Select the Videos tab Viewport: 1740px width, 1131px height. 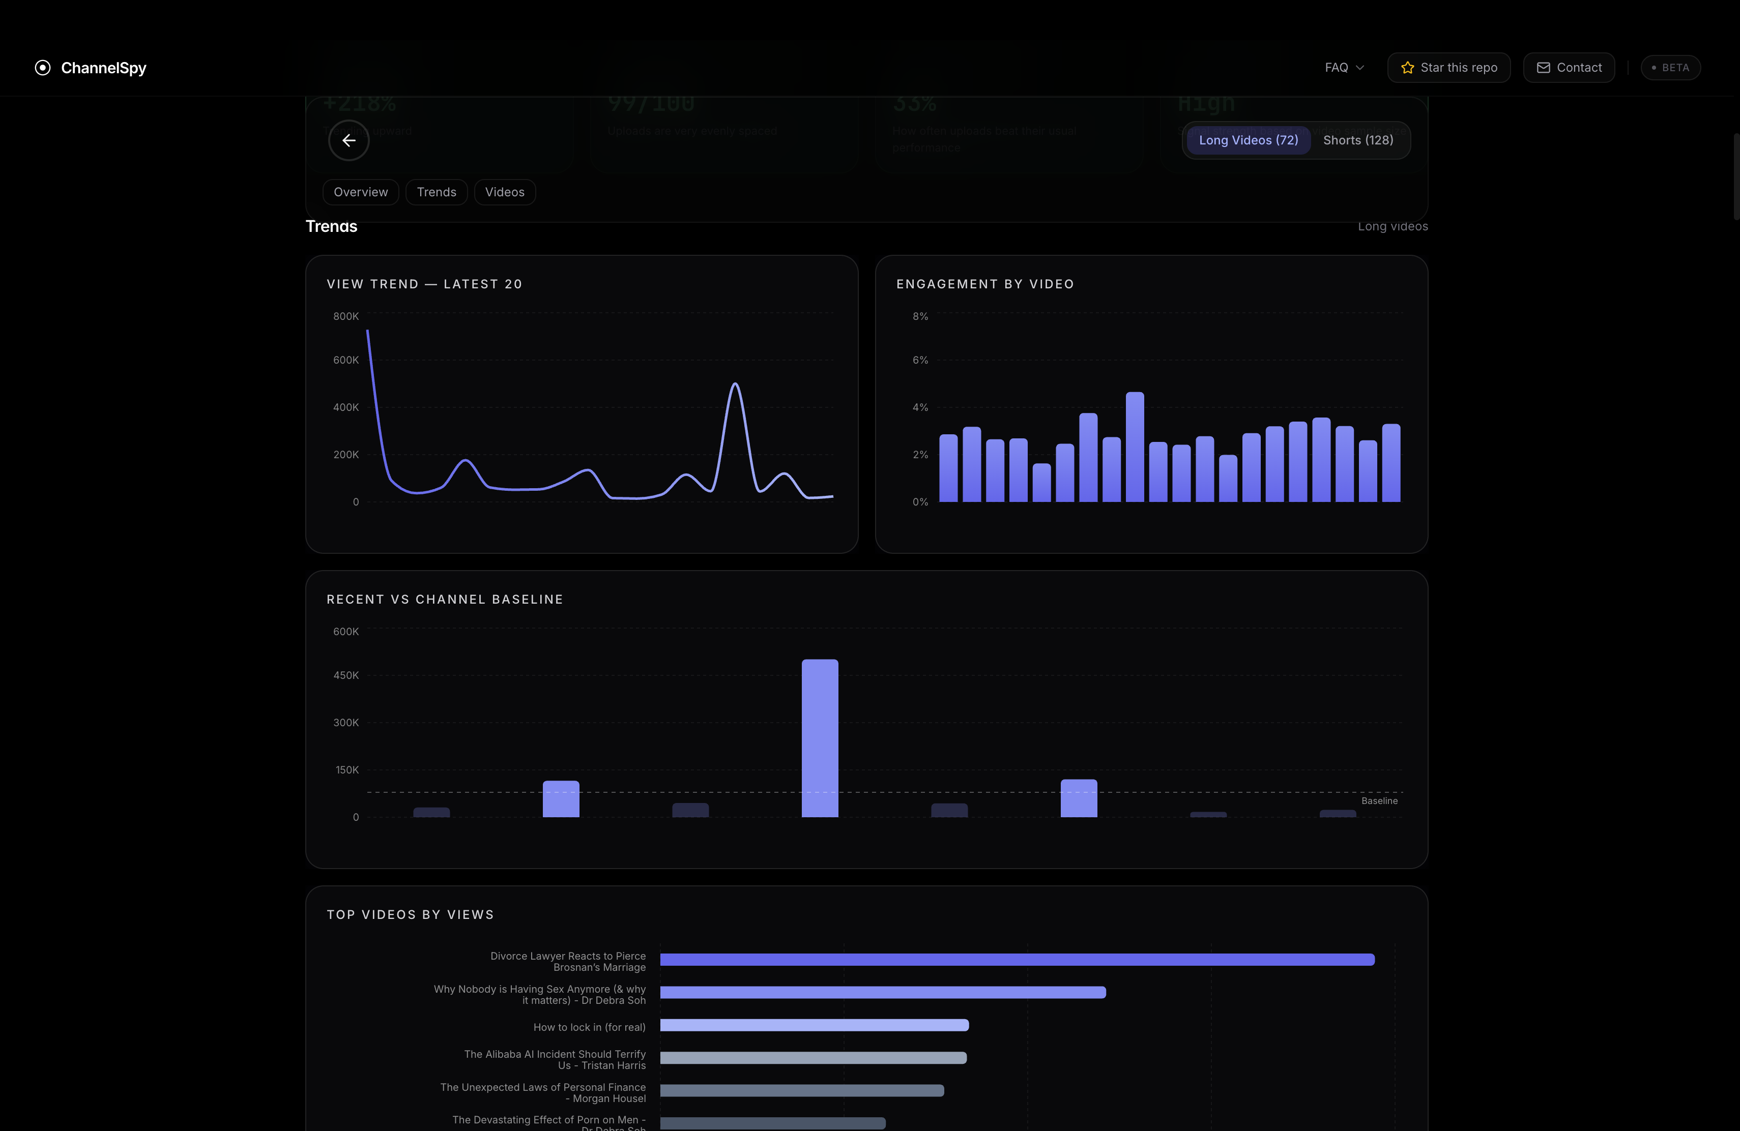[505, 192]
